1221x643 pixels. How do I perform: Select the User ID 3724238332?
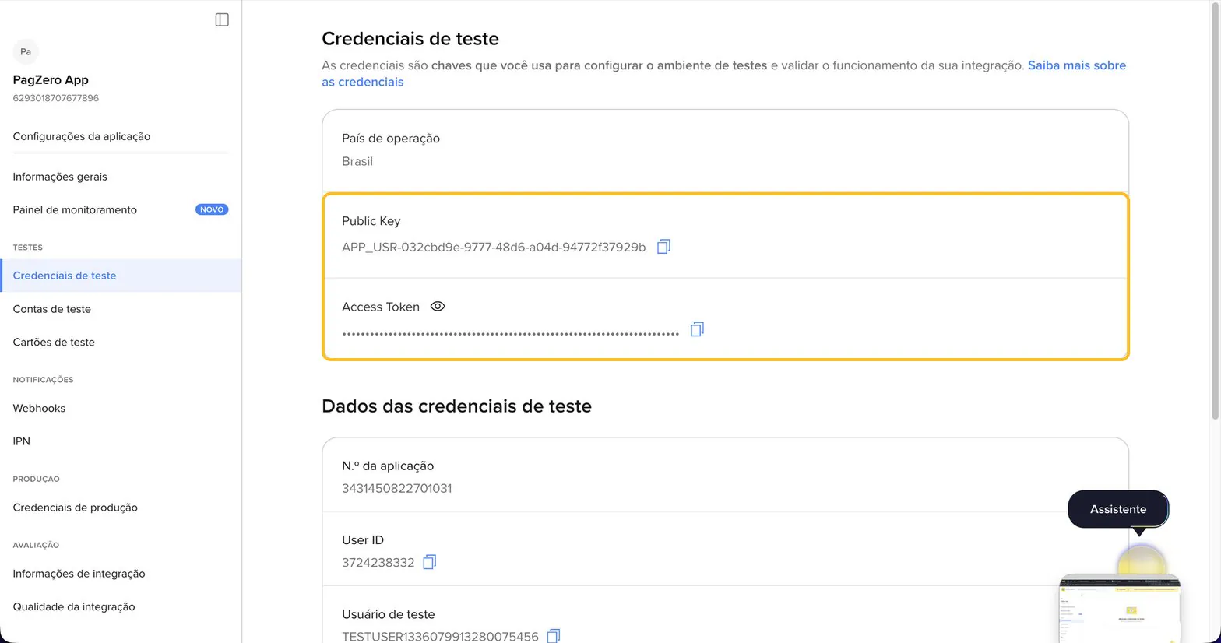(378, 562)
